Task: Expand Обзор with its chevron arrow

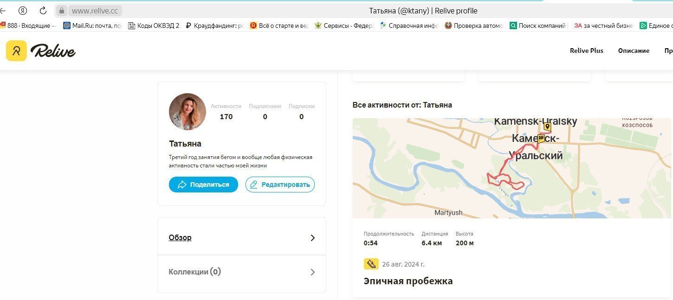Action: (312, 238)
